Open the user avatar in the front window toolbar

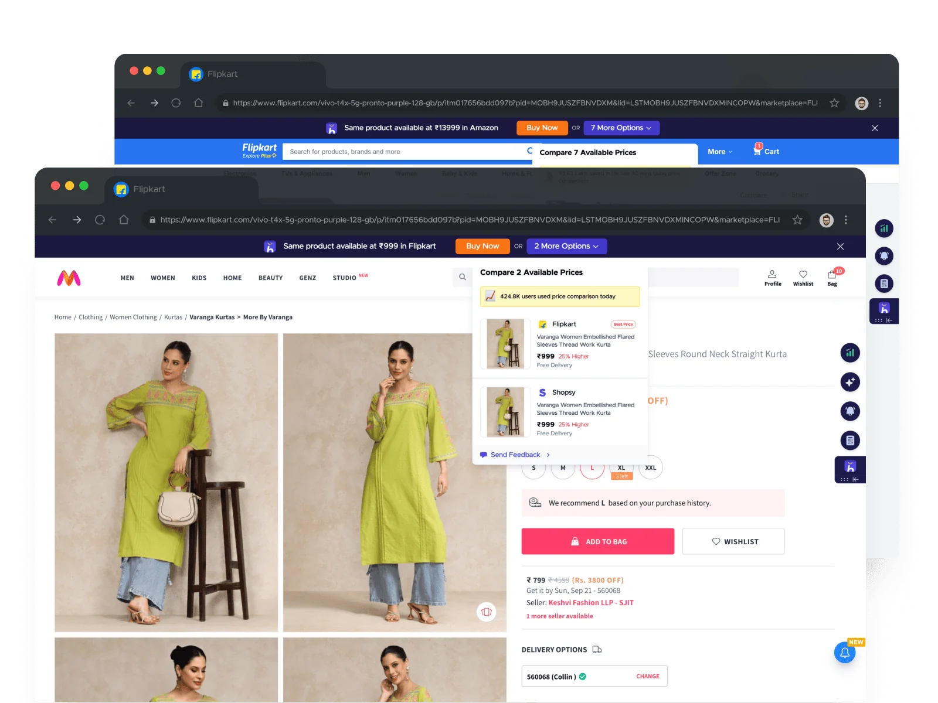pyautogui.click(x=827, y=220)
